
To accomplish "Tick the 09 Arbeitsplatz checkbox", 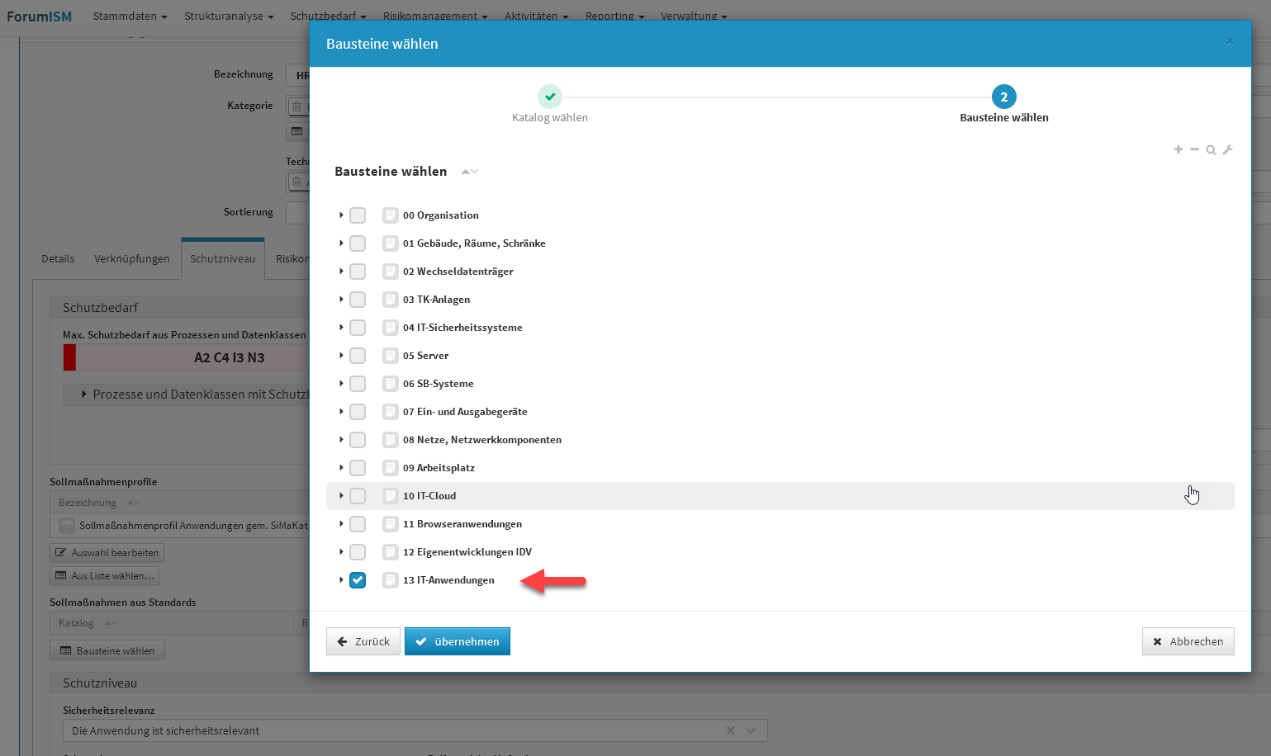I will pyautogui.click(x=358, y=468).
